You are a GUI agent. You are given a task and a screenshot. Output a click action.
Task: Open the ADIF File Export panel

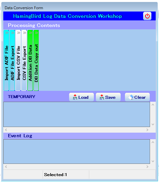[x=12, y=60]
